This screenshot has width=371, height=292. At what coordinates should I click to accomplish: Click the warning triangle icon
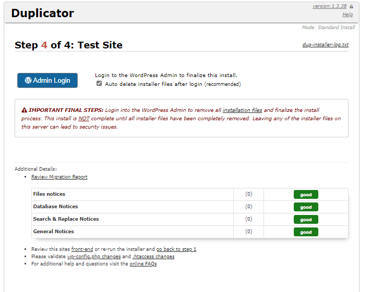(x=24, y=110)
